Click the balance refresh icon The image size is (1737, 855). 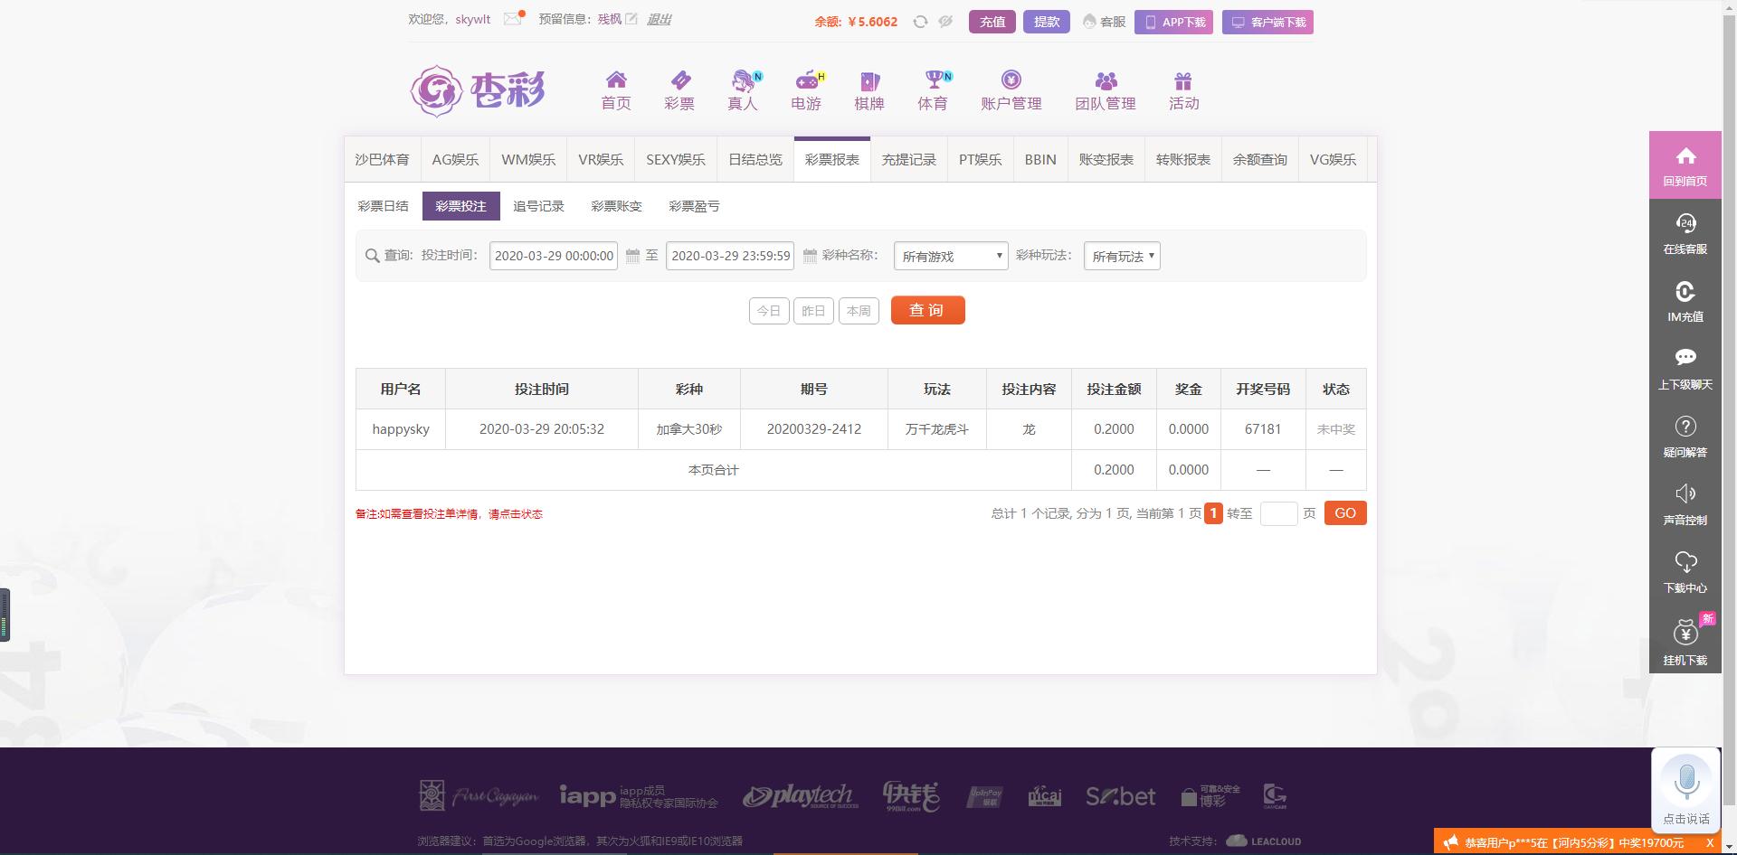coord(920,22)
